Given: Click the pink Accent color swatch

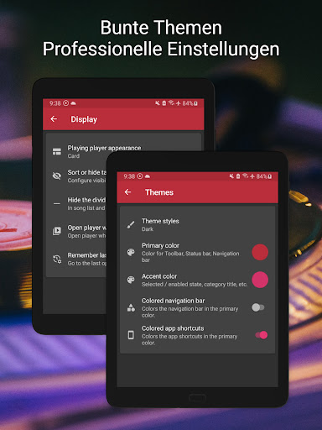Looking at the screenshot, I should tap(260, 280).
